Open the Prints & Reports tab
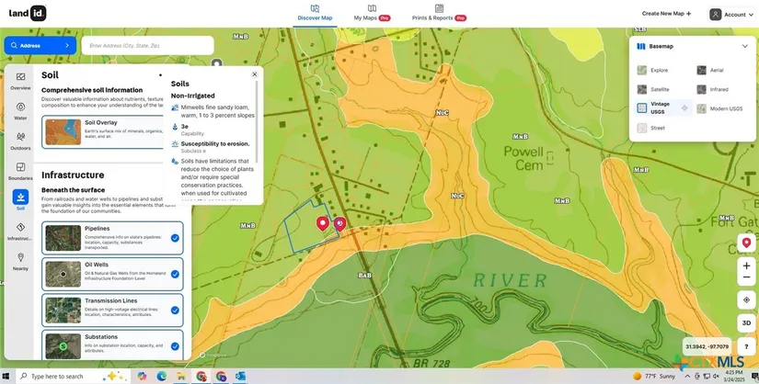Viewport: 759px width, 384px height. point(439,13)
